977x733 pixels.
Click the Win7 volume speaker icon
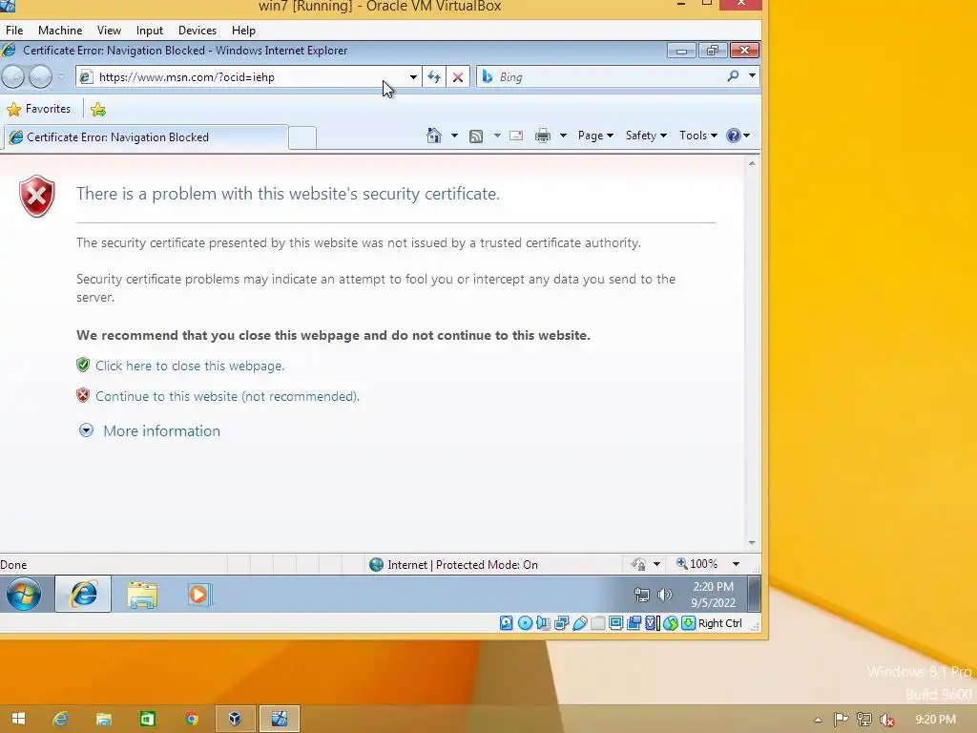point(665,595)
